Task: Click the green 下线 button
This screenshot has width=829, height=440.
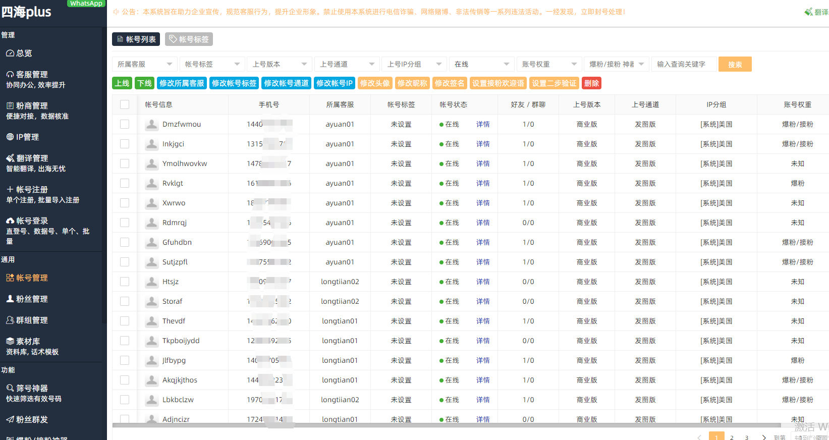Action: [x=144, y=83]
